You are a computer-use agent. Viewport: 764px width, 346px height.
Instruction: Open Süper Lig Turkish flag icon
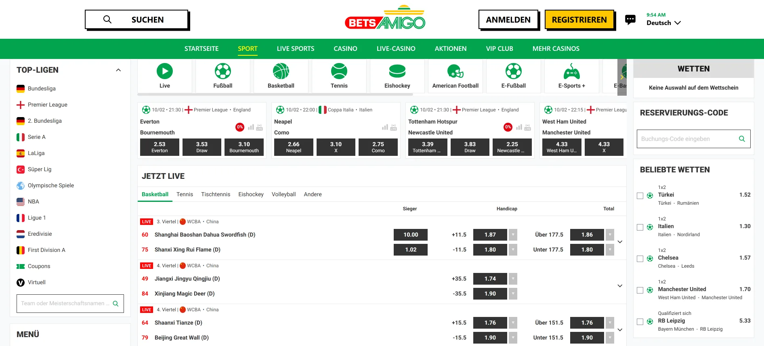[21, 169]
